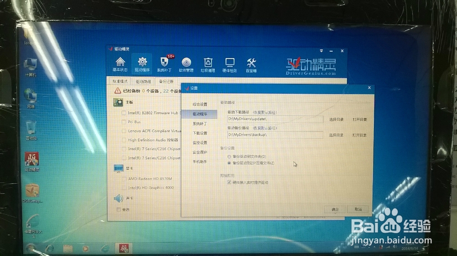
Task: Open the 硬件检测 monitor icon
Action: 230,65
